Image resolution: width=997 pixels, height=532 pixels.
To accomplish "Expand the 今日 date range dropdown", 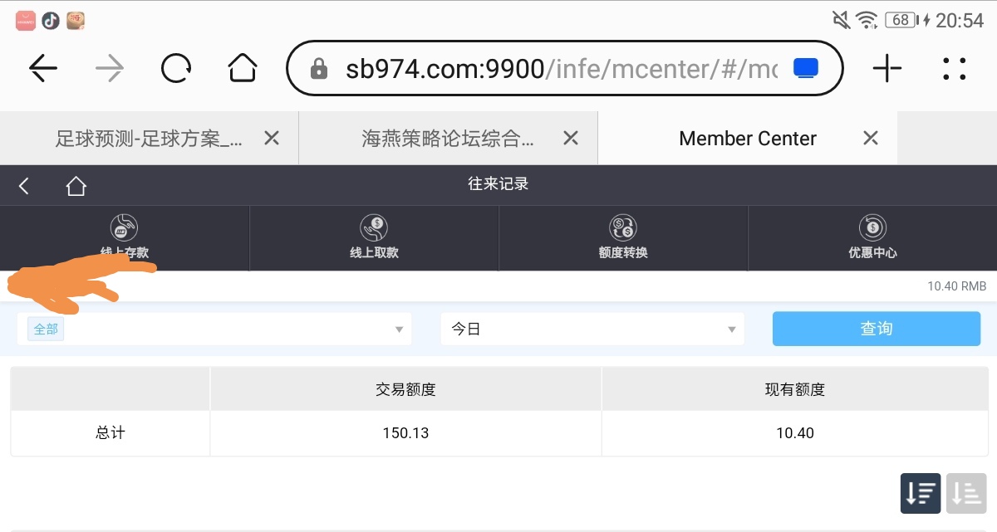I will coord(592,329).
